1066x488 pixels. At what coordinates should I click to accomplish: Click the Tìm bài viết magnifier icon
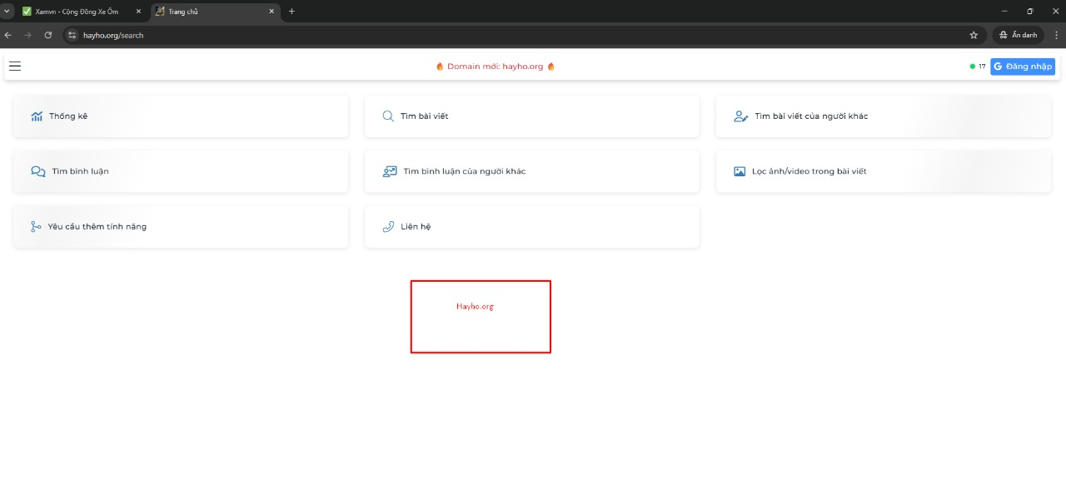pos(388,116)
